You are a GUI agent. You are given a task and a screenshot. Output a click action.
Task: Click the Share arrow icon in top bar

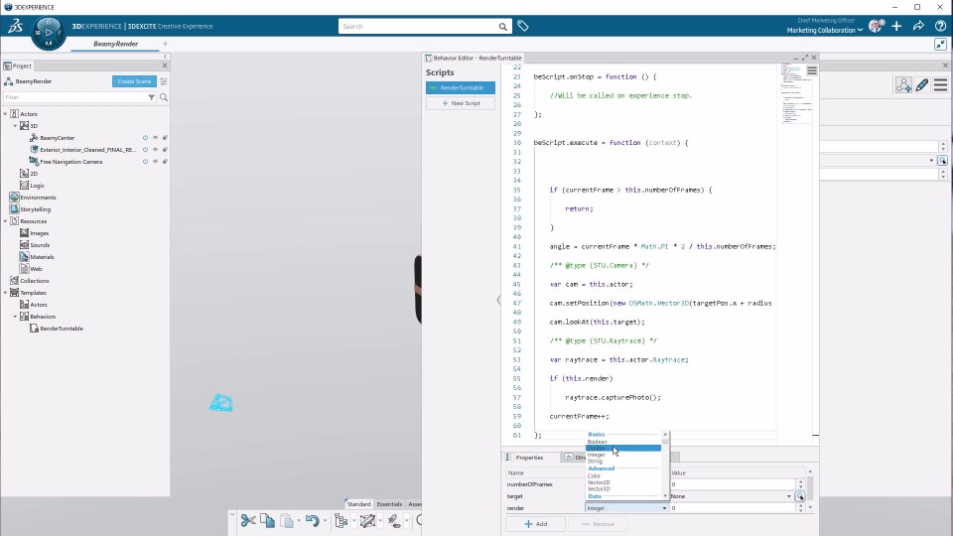click(918, 27)
